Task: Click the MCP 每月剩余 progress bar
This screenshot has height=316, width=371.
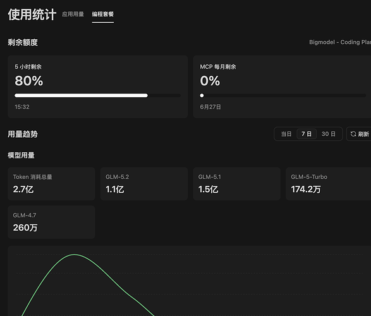Action: (x=283, y=95)
